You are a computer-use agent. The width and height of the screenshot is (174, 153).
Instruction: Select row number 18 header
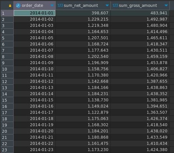point(7,119)
